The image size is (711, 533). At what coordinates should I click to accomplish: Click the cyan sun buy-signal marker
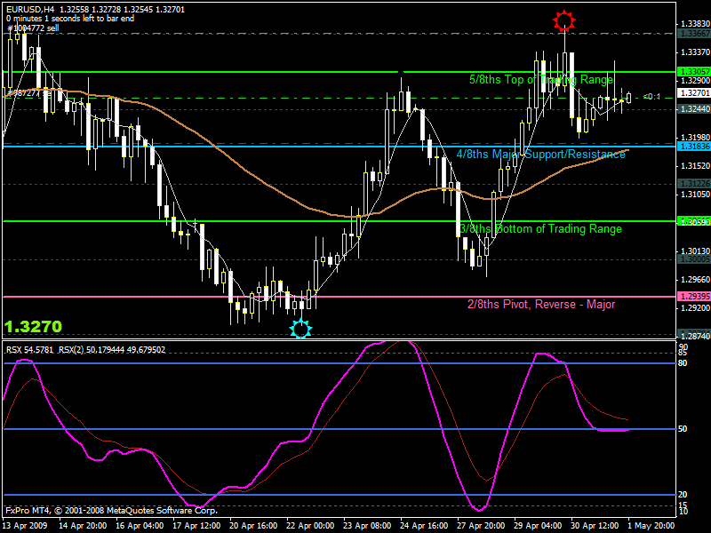pos(300,329)
